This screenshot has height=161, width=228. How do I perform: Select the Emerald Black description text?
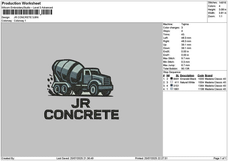(188, 79)
